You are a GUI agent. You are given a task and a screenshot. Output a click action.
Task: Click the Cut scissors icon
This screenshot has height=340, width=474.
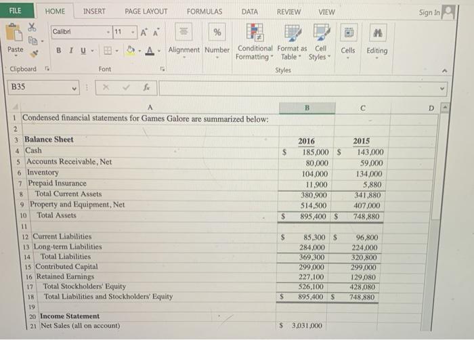(x=32, y=27)
